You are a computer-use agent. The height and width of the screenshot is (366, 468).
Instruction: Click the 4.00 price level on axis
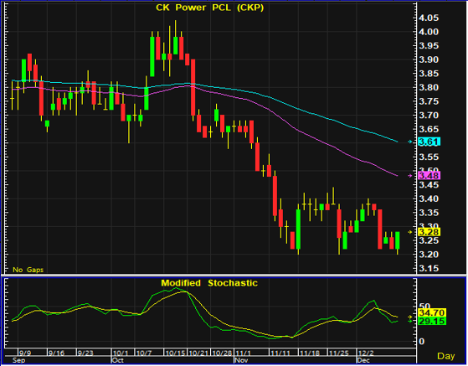tap(429, 32)
